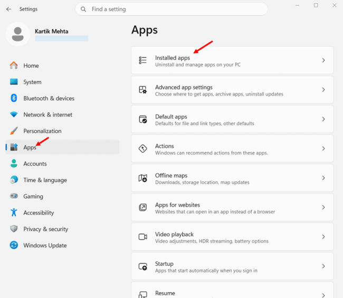Screen dimensions: 343x298
Task: Open Windows Update page
Action: click(x=63, y=245)
